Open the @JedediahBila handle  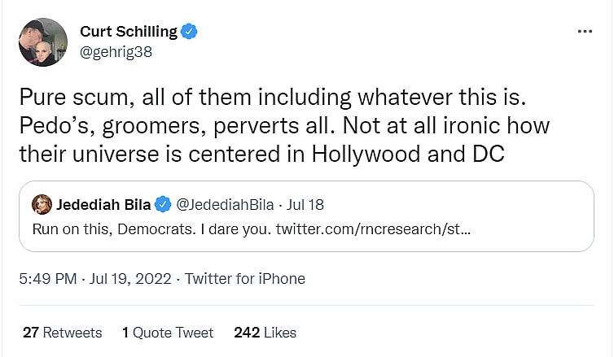coord(222,204)
